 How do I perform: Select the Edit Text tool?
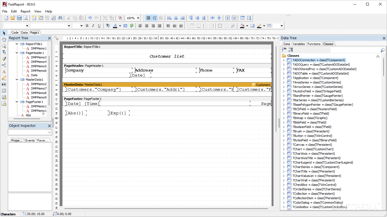click(4, 52)
